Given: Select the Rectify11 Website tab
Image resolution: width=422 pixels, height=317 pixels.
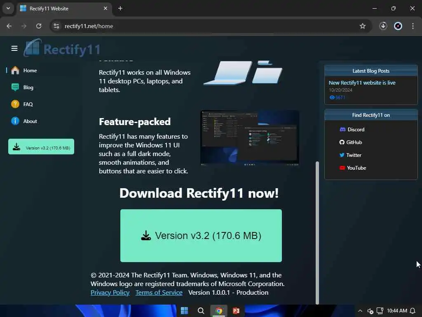Looking at the screenshot, I should pyautogui.click(x=64, y=8).
